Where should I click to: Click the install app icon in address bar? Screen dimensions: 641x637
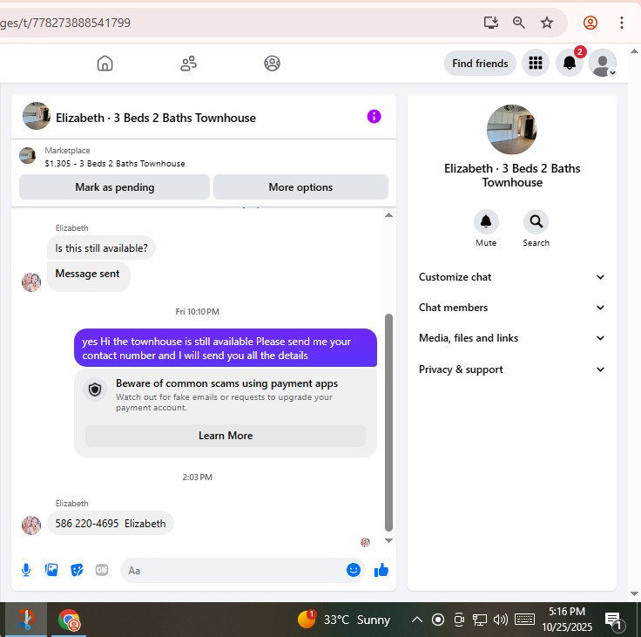pyautogui.click(x=490, y=23)
